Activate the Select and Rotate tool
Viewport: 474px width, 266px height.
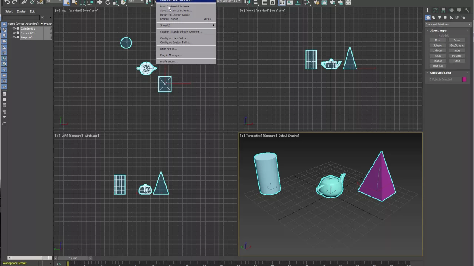[x=107, y=2]
